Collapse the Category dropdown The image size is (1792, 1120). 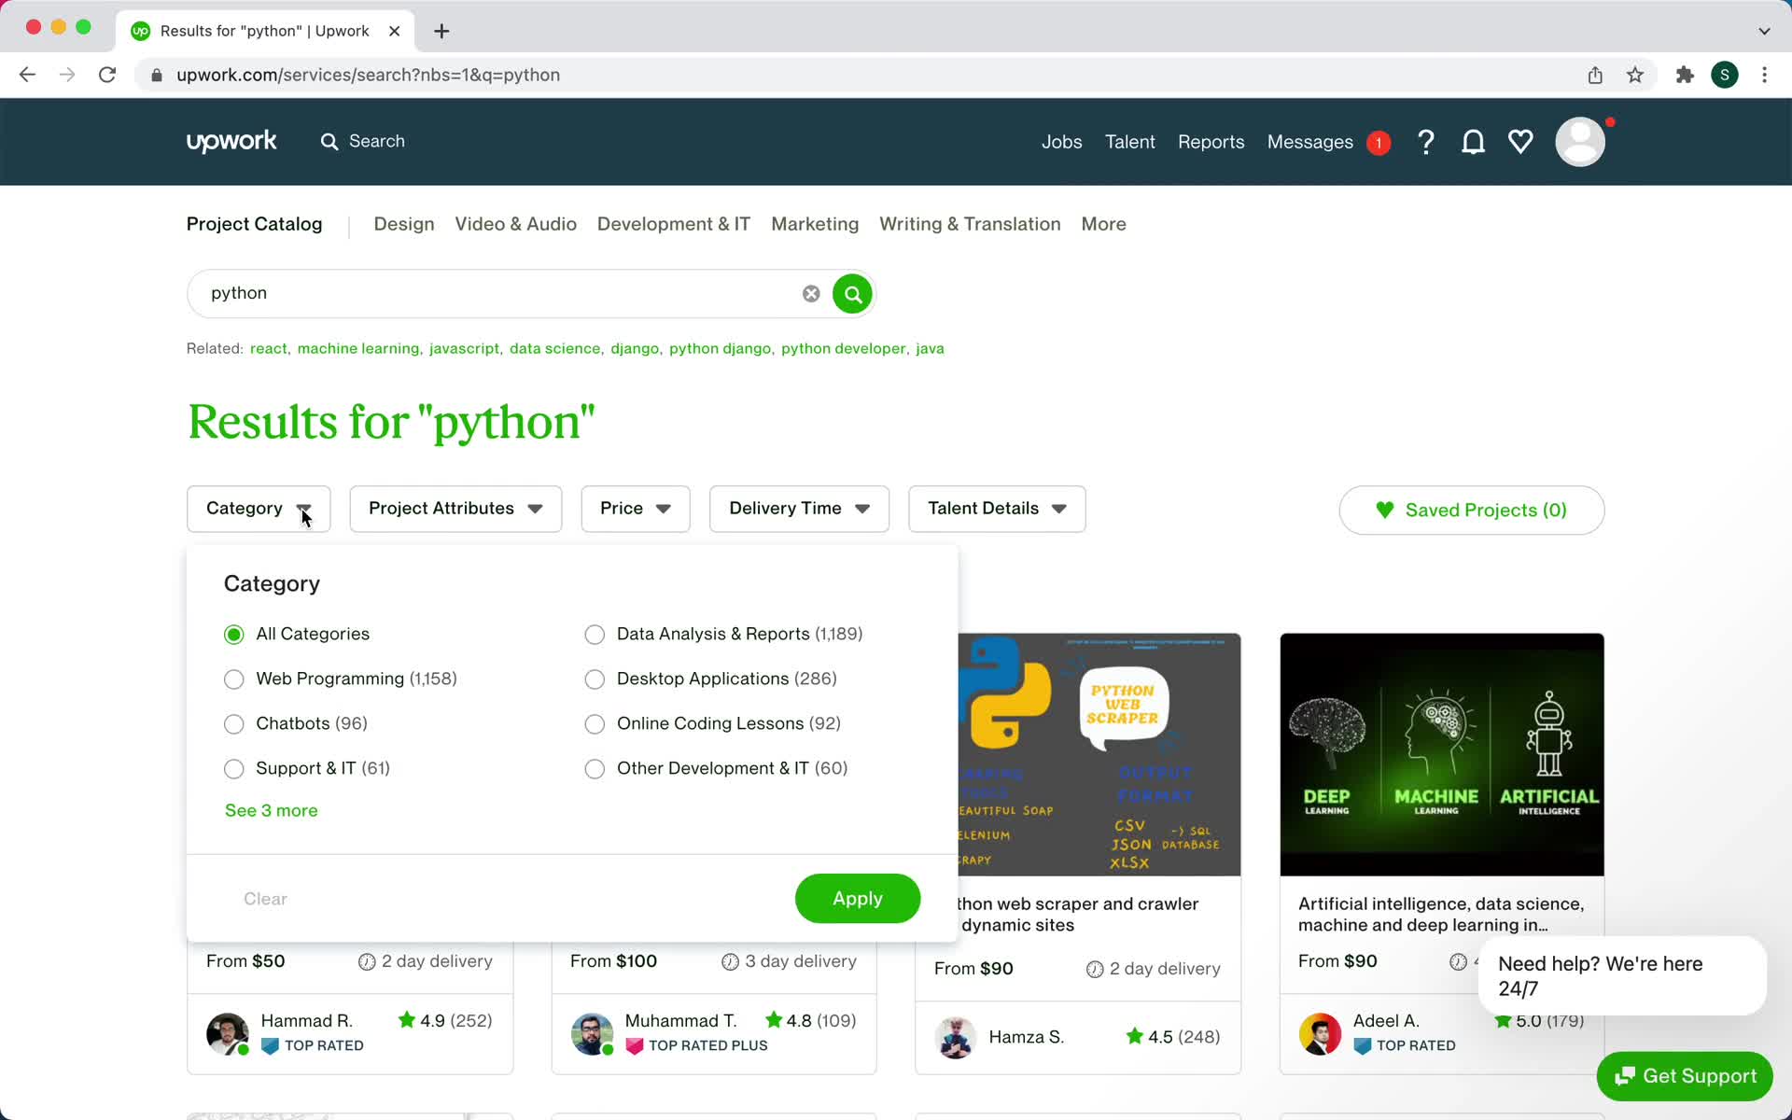(x=259, y=509)
